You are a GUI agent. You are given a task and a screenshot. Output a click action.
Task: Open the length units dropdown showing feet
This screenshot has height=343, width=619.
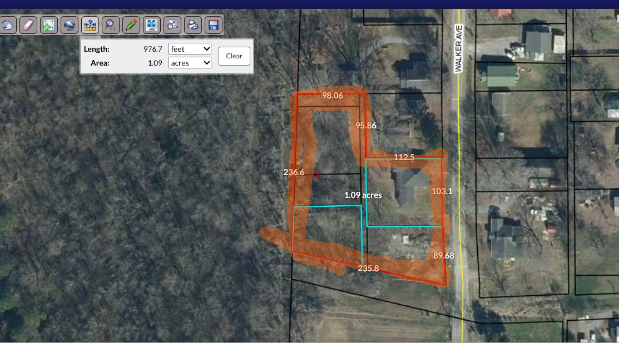click(190, 49)
